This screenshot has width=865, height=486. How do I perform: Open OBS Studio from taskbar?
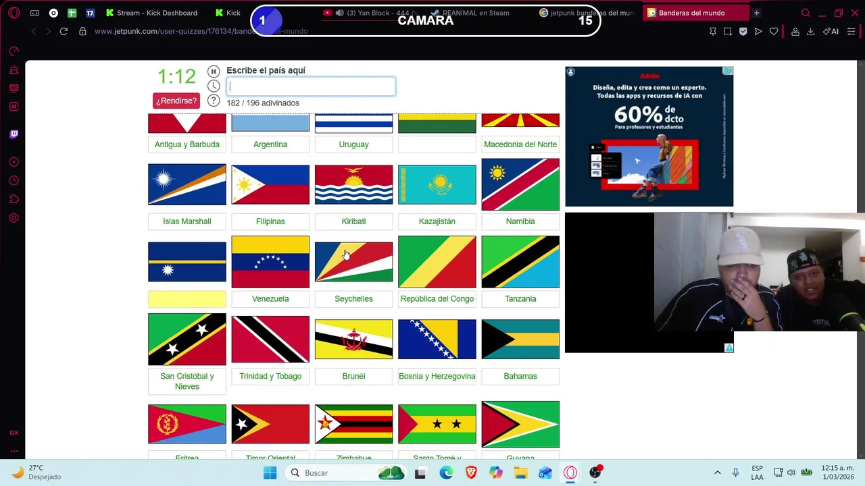595,473
